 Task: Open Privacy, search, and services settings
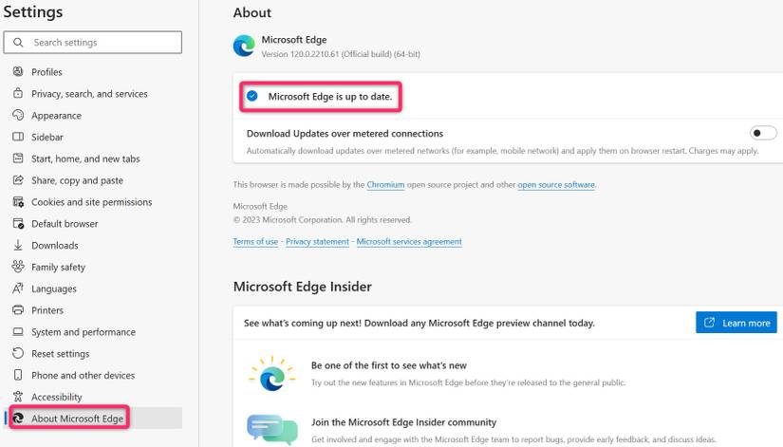[x=89, y=94]
